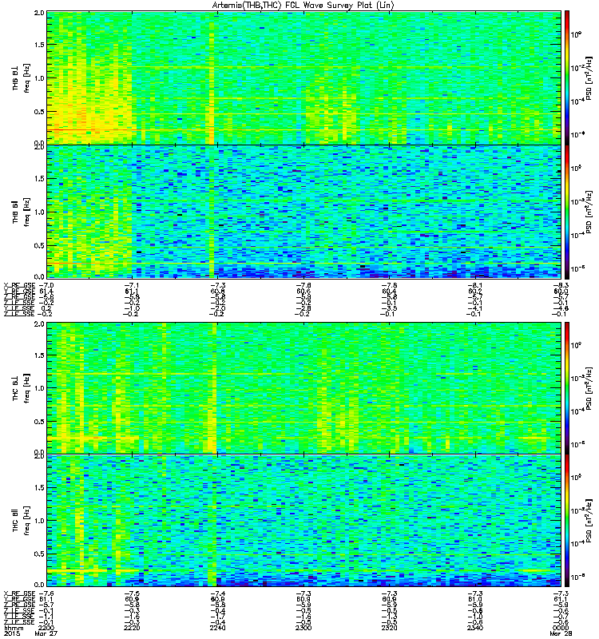Click the '2.0' frequency tick of THC B⊥ panel
Viewport: 599px width, 639px height.
coord(39,323)
